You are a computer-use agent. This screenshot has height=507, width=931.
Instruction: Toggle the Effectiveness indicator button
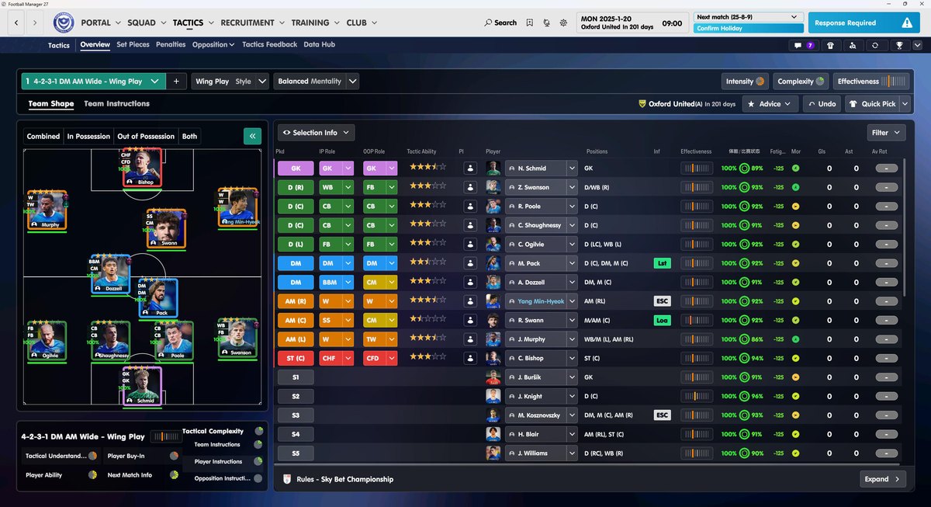pyautogui.click(x=871, y=81)
